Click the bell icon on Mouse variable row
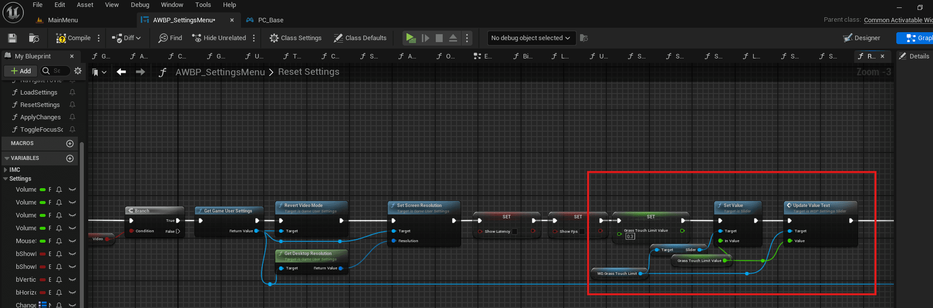 click(59, 241)
